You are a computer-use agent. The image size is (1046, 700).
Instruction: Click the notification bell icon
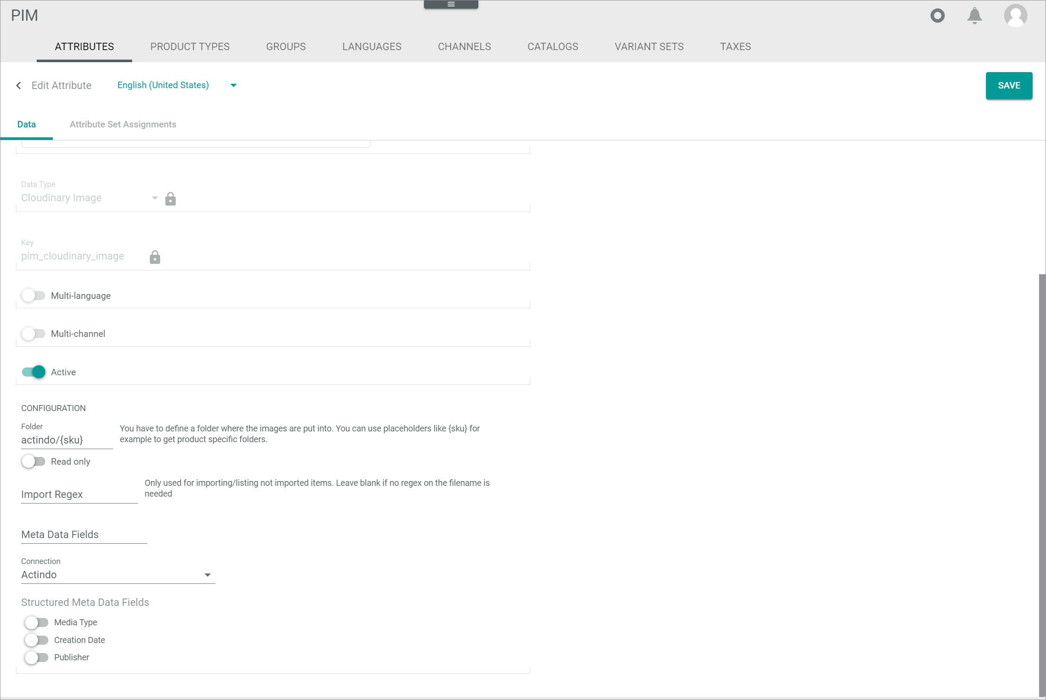tap(974, 16)
